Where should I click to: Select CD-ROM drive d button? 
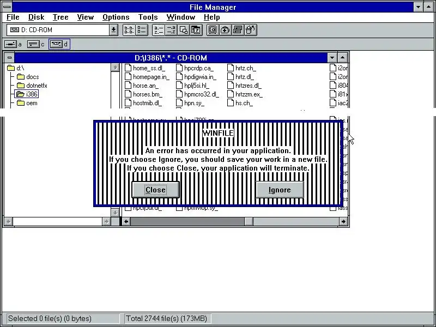click(59, 44)
